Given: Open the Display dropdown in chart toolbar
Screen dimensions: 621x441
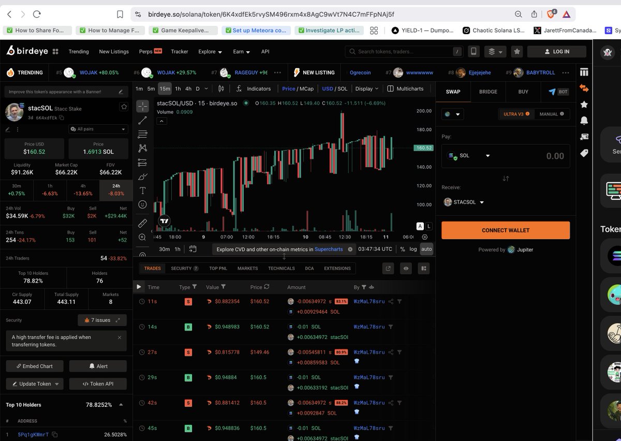Looking at the screenshot, I should click(367, 89).
